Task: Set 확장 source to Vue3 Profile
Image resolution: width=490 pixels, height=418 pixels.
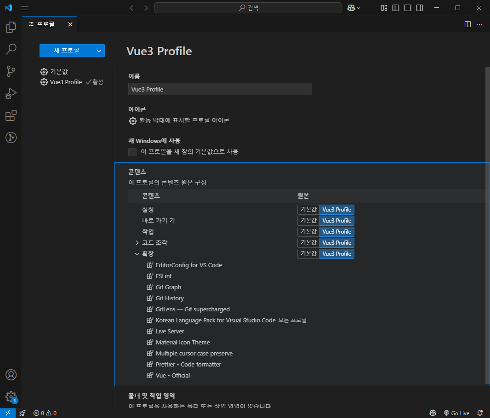Action: (x=336, y=253)
